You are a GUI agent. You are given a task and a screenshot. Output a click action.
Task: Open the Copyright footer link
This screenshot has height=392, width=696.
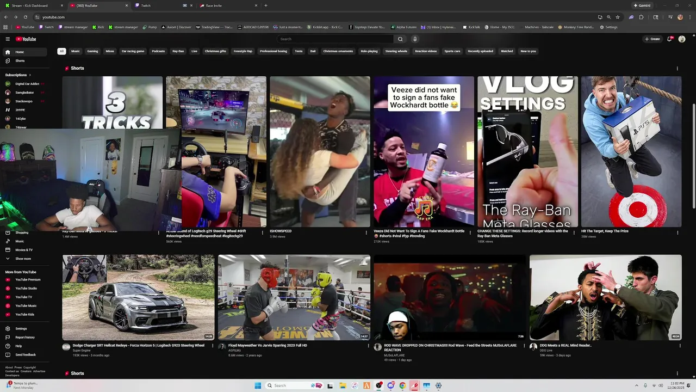[29, 367]
